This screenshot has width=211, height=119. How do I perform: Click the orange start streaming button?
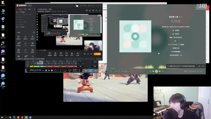pos(97,54)
